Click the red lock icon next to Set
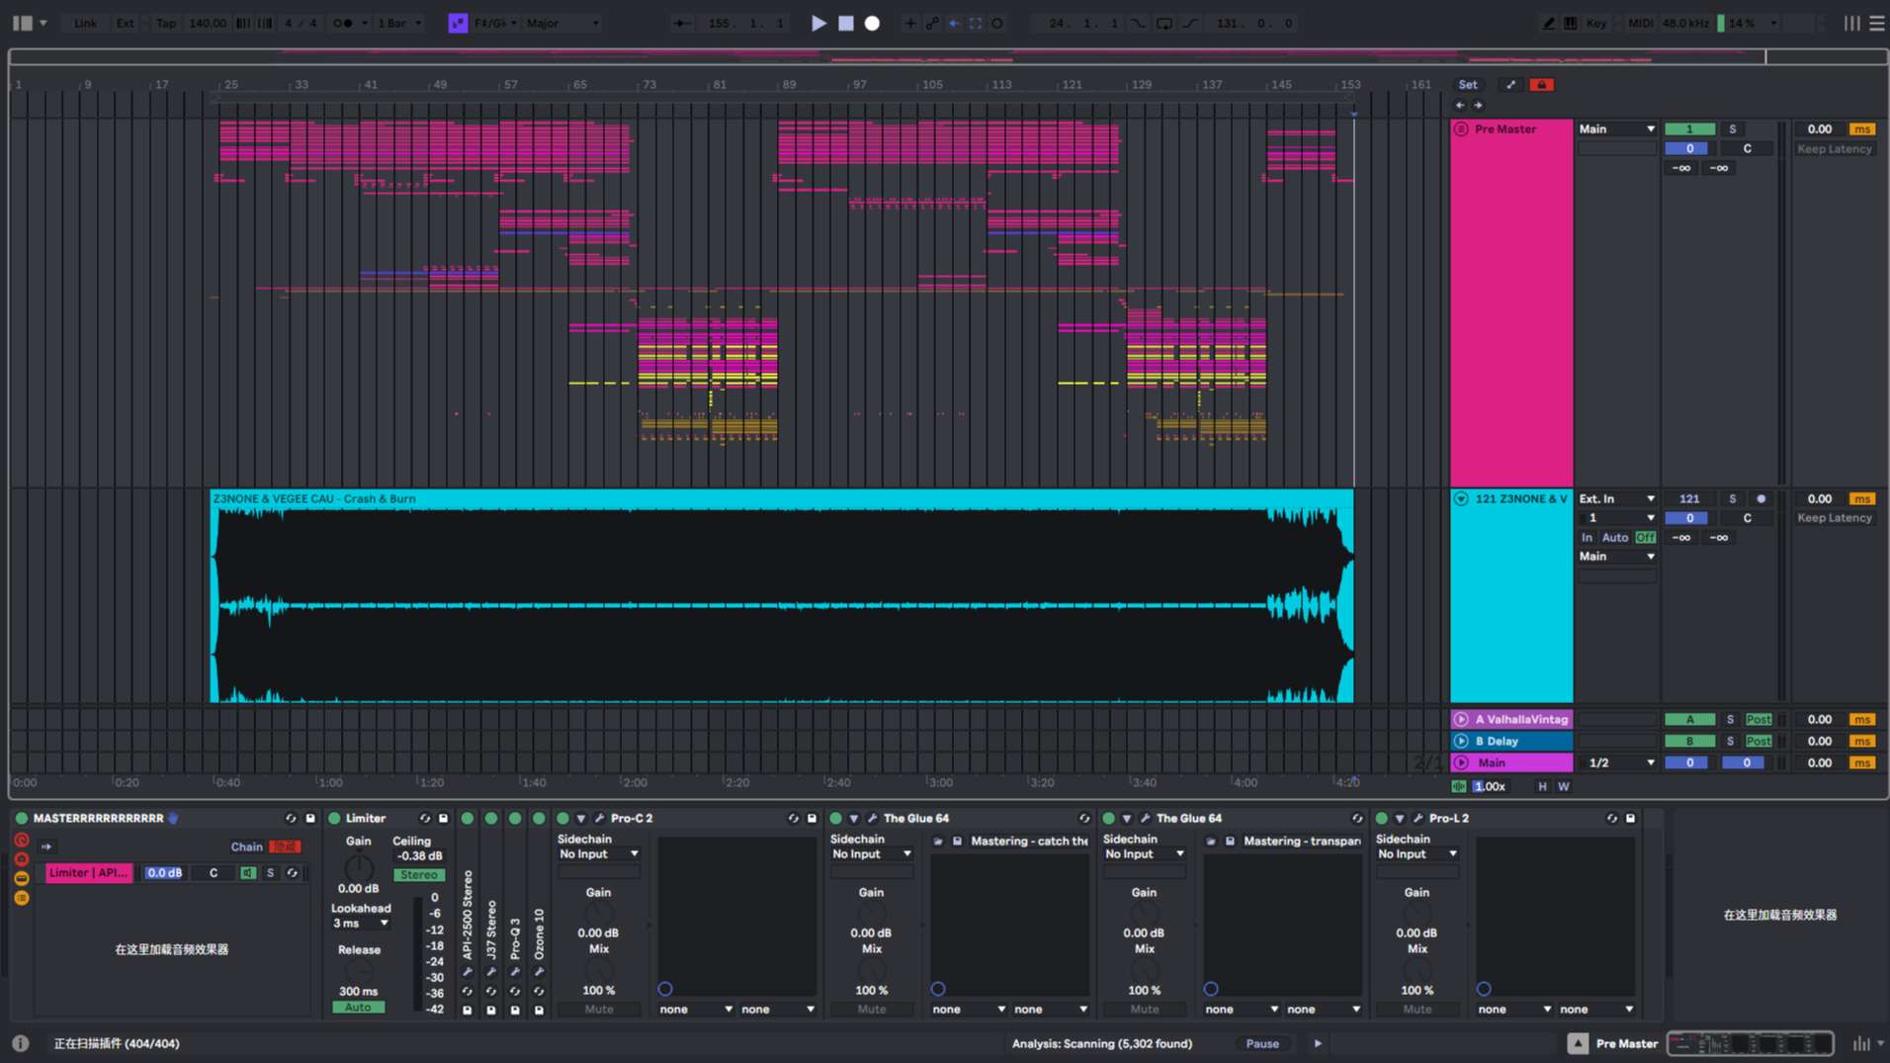1890x1063 pixels. pos(1541,85)
